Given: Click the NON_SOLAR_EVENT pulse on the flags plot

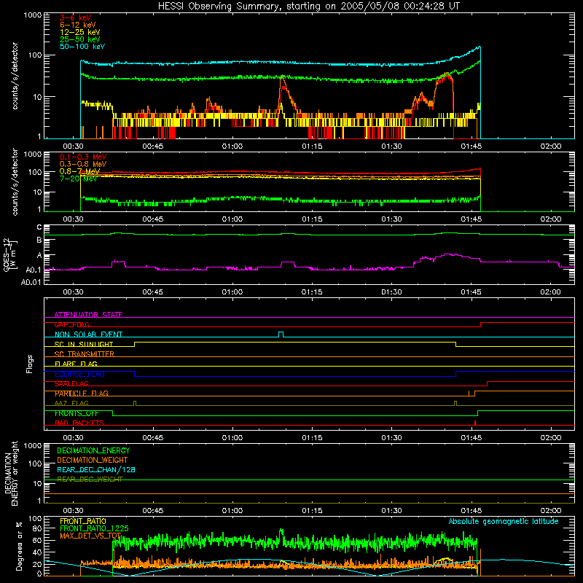Looking at the screenshot, I should 281,334.
